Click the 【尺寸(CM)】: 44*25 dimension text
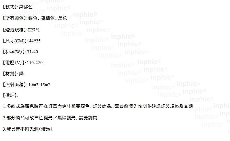 click(22, 41)
